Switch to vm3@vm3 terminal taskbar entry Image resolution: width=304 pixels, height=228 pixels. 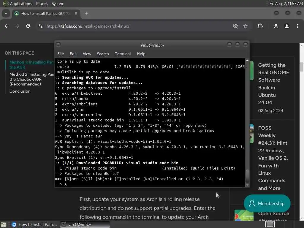[x=85, y=224]
